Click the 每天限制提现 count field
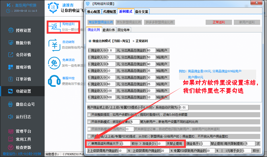267x157 pixels. (x=251, y=144)
